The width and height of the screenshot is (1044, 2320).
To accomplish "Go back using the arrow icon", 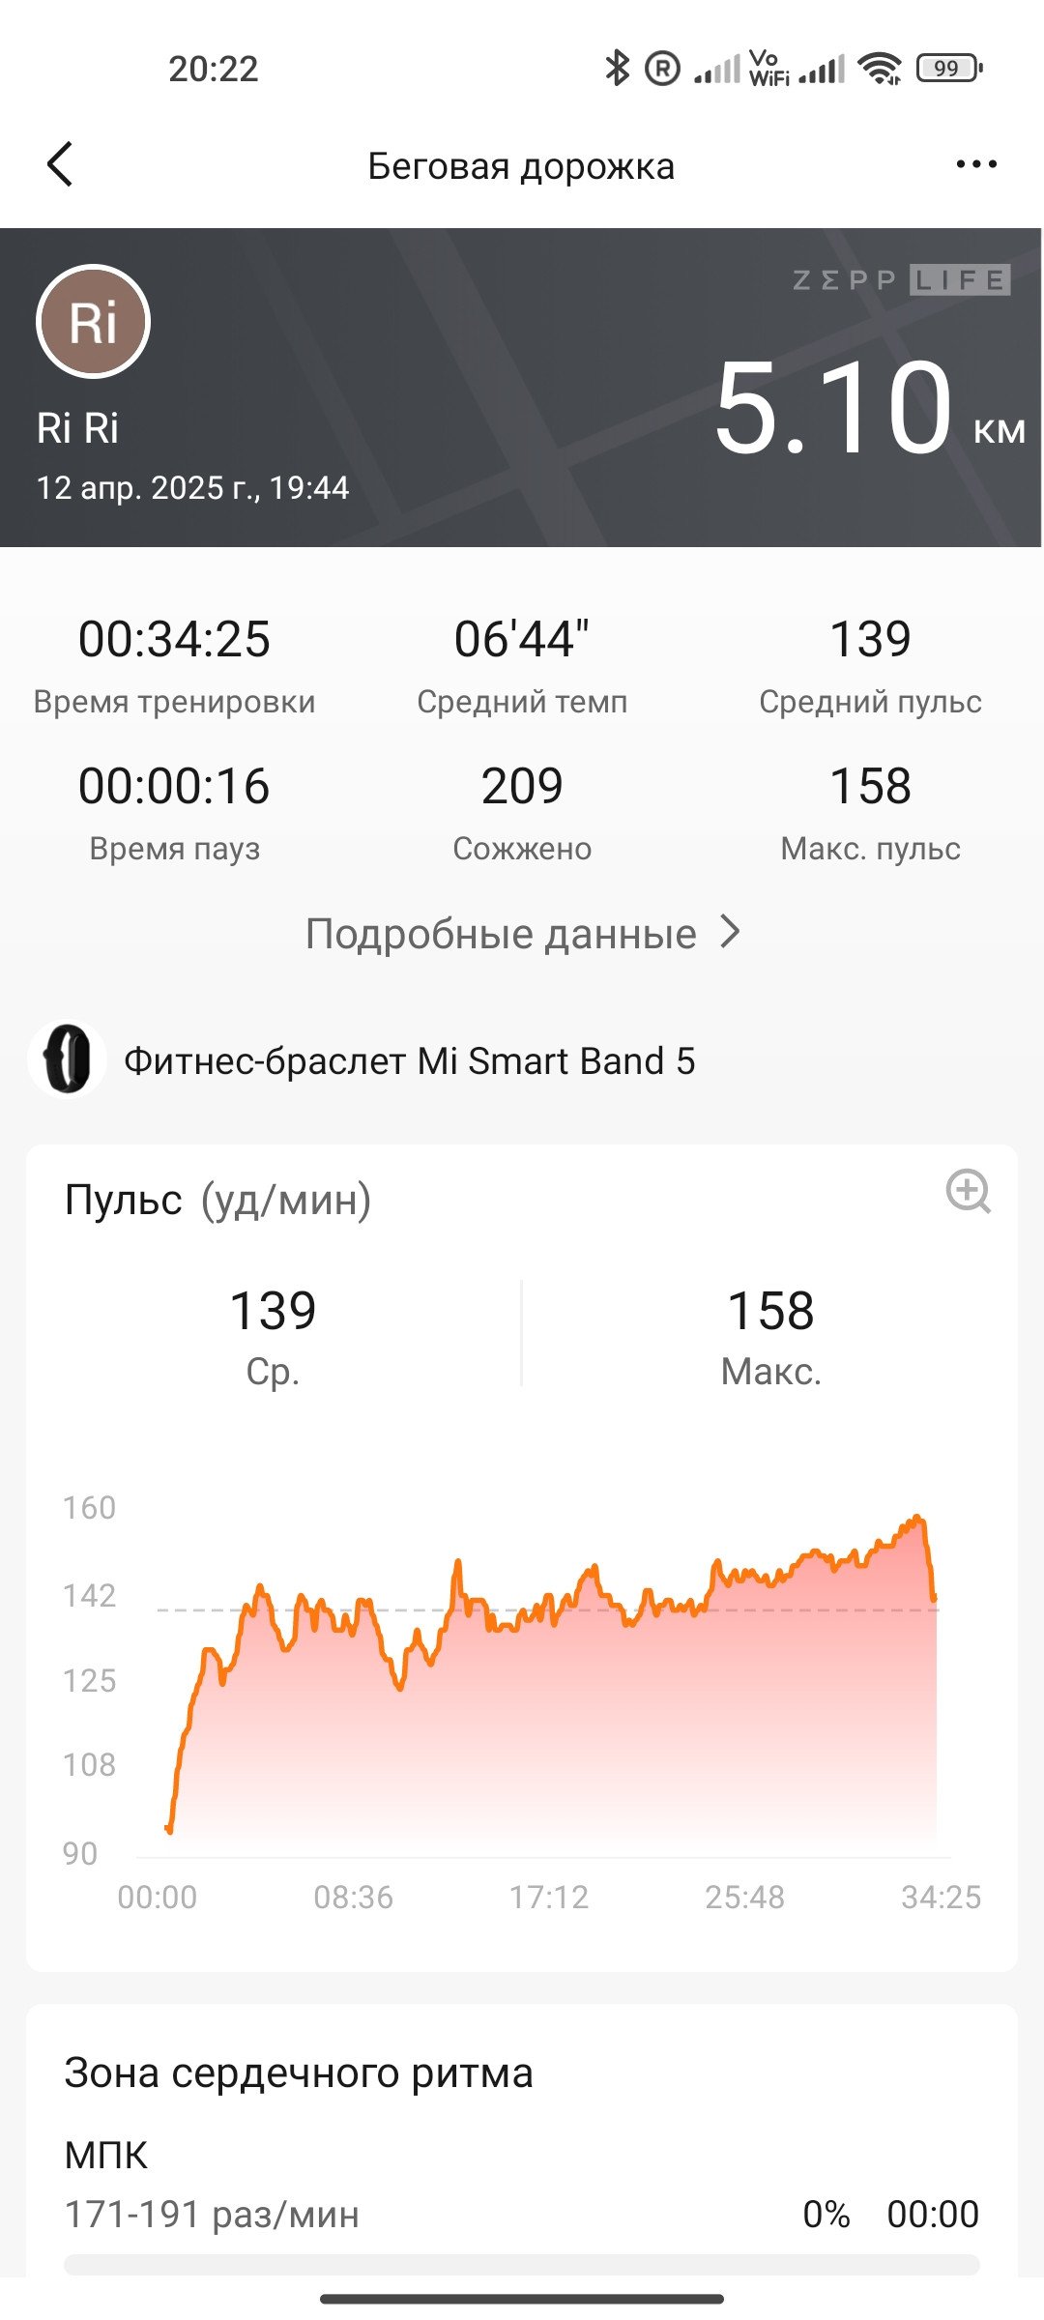I will tap(60, 164).
